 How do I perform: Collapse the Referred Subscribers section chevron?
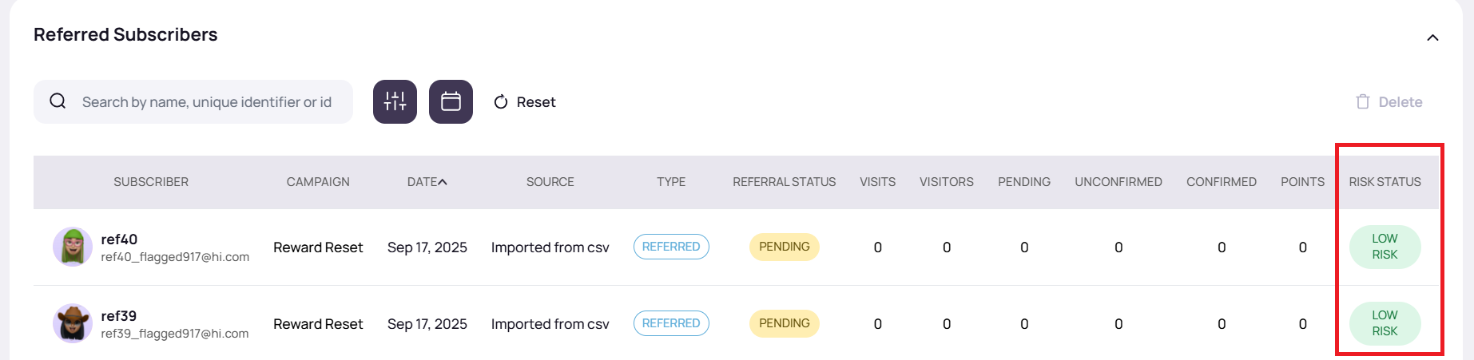[1432, 38]
